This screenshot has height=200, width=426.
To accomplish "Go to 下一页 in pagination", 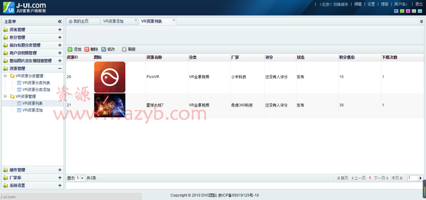I will pyautogui.click(x=381, y=178).
